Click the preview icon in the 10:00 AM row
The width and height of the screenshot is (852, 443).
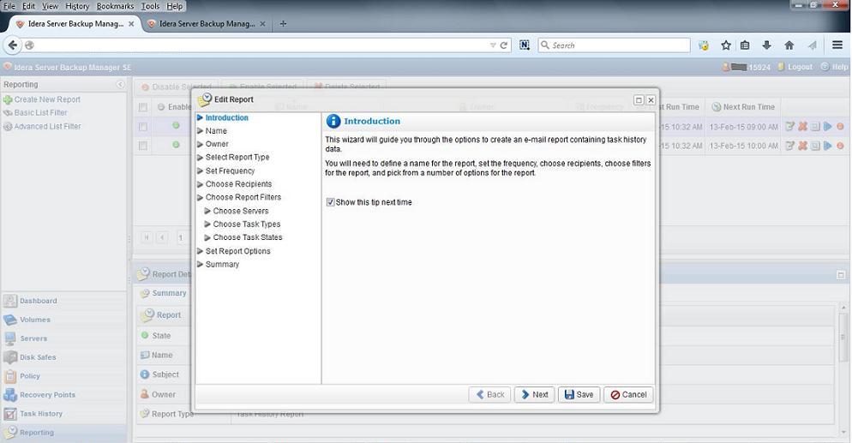(x=815, y=146)
